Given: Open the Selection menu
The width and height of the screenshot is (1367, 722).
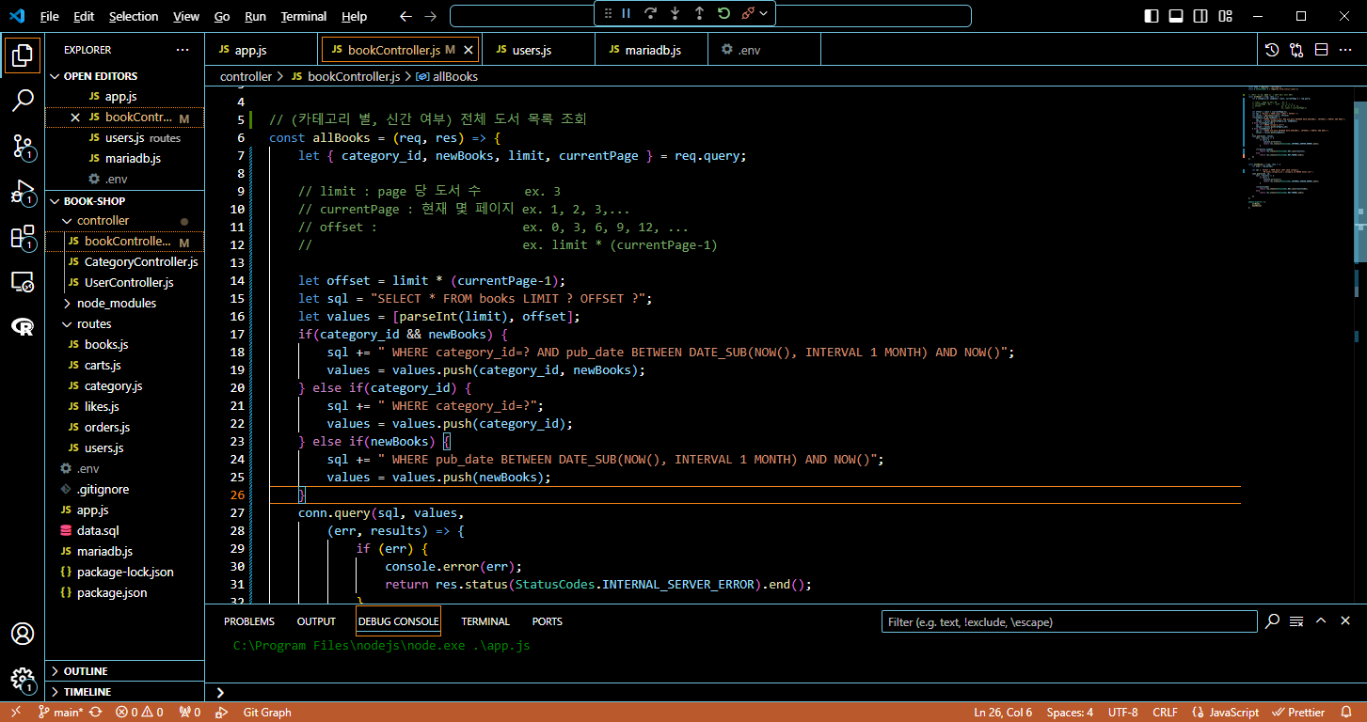Looking at the screenshot, I should (134, 16).
